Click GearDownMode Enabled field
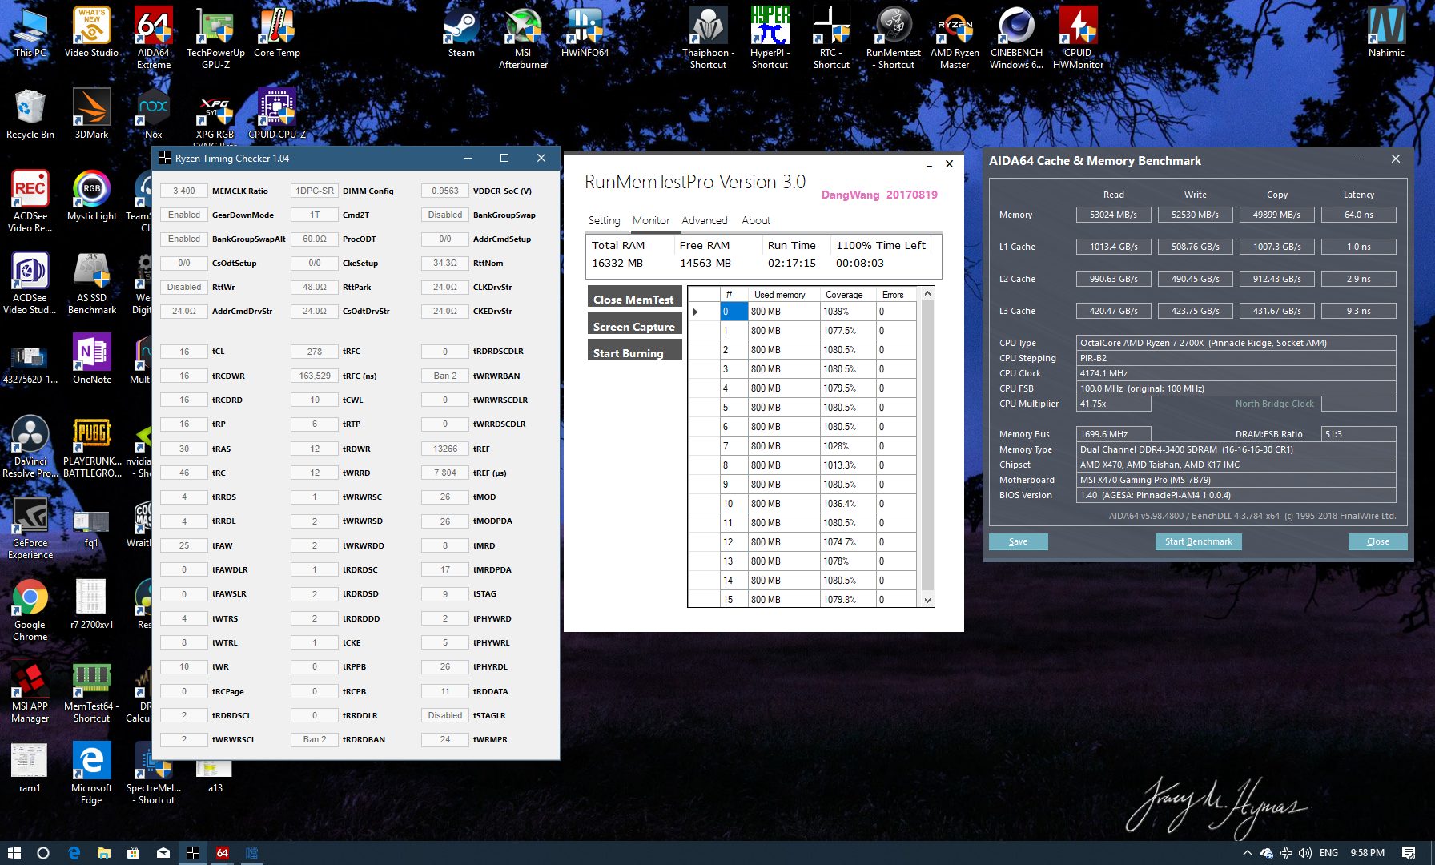The width and height of the screenshot is (1435, 865). 183,215
